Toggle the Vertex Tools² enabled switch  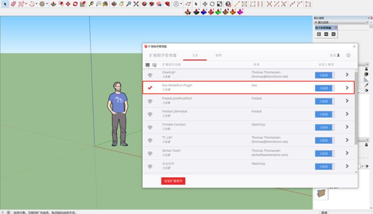pyautogui.click(x=325, y=153)
